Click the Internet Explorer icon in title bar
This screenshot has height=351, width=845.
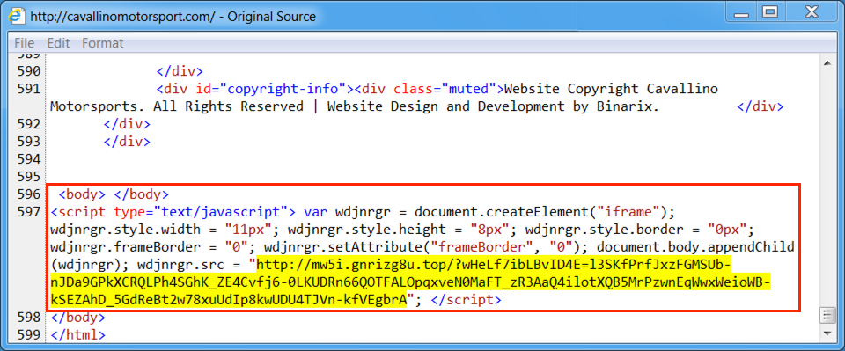point(18,16)
